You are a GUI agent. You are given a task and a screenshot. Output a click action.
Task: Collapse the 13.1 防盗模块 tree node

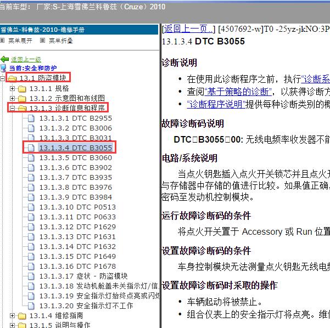[2, 78]
